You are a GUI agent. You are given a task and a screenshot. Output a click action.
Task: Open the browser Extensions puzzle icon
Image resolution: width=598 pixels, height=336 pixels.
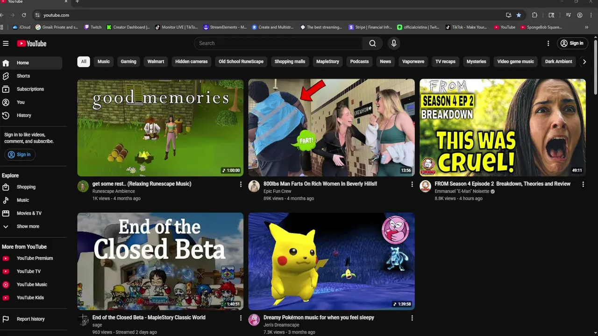[x=534, y=15]
